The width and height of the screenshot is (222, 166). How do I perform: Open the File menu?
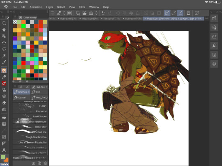click(x=14, y=7)
